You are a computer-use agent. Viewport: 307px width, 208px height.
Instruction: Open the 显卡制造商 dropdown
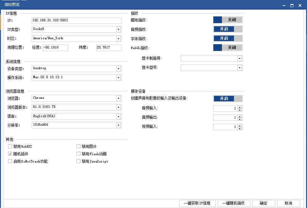239,58
